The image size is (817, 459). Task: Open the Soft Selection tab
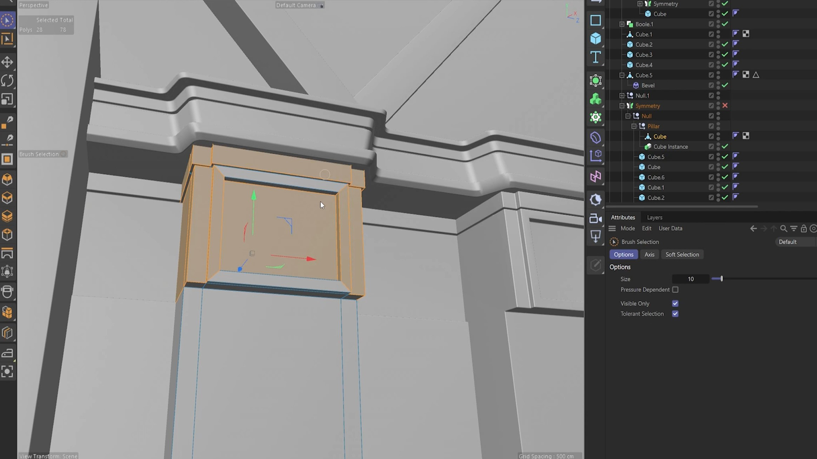point(682,255)
